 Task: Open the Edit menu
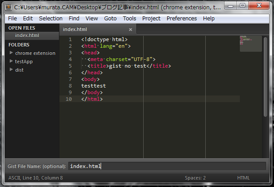coord(28,19)
